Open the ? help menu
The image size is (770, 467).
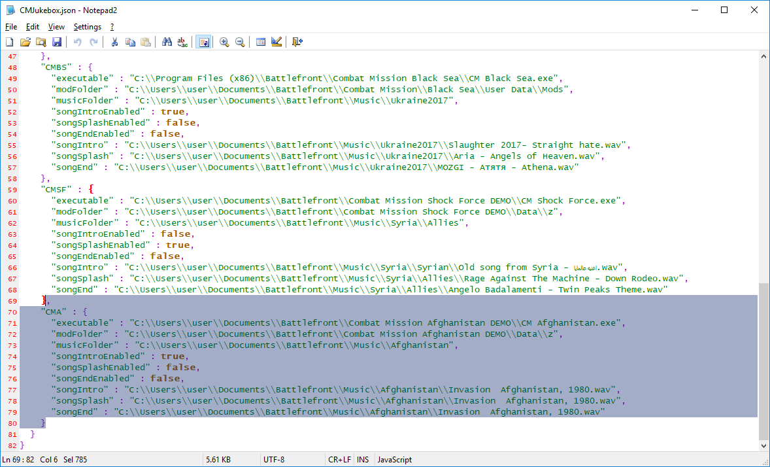point(112,27)
